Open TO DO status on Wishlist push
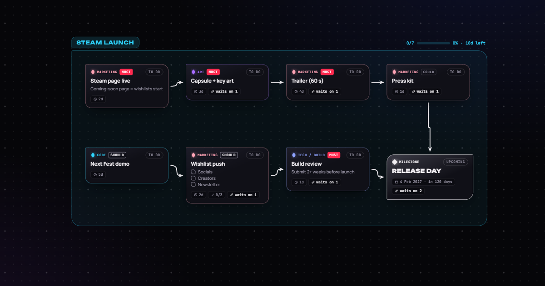This screenshot has width=545, height=286. pyautogui.click(x=255, y=155)
